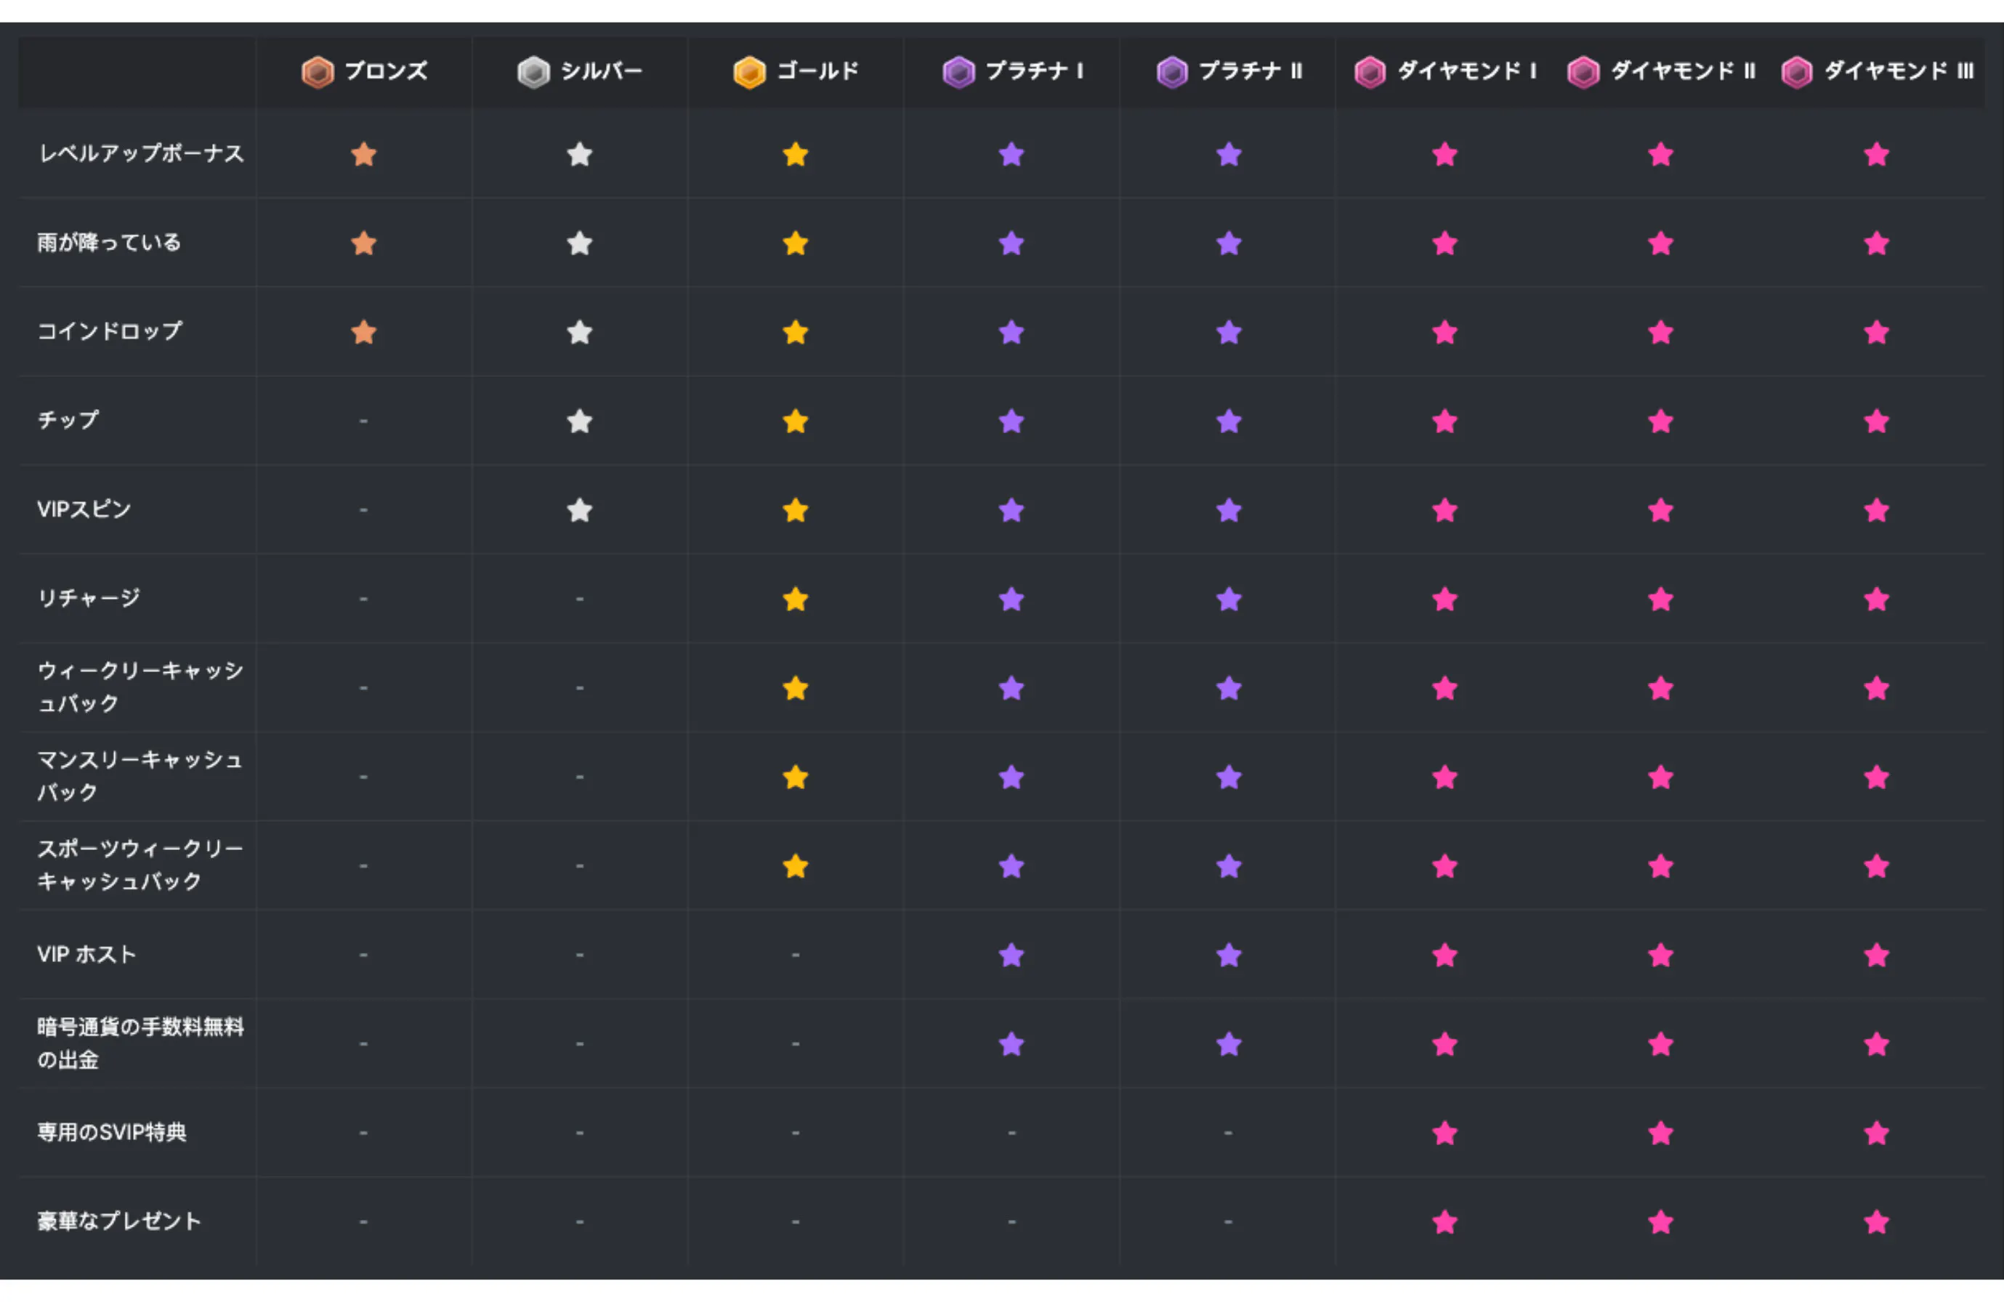Image resolution: width=2004 pixels, height=1302 pixels.
Task: Select the ゴールド column header text
Action: click(817, 72)
